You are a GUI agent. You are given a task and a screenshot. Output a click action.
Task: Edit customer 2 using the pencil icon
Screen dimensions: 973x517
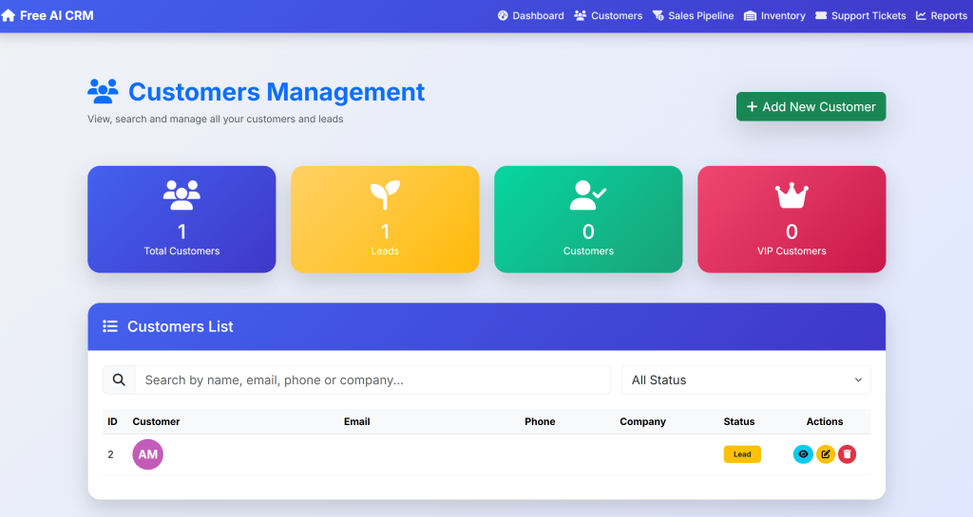tap(826, 454)
